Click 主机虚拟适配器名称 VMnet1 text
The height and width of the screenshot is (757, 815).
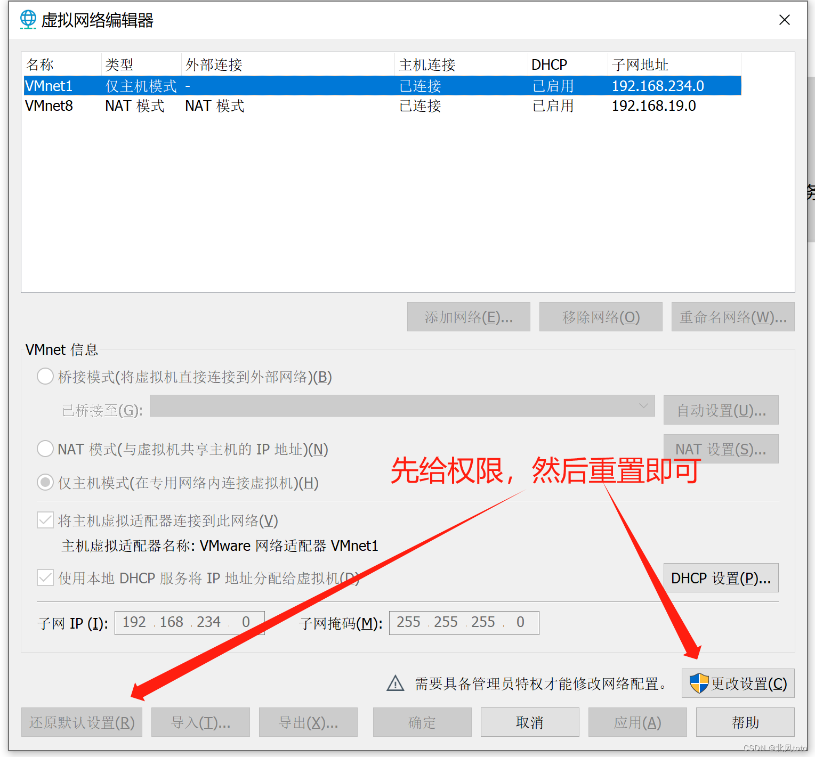(x=220, y=546)
